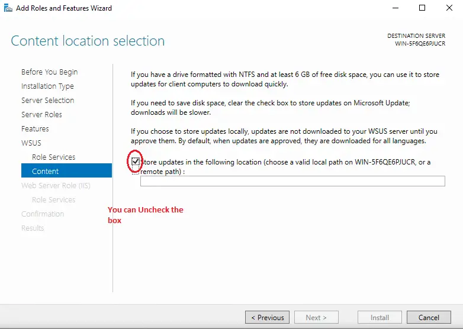Click the Install button

pyautogui.click(x=380, y=318)
